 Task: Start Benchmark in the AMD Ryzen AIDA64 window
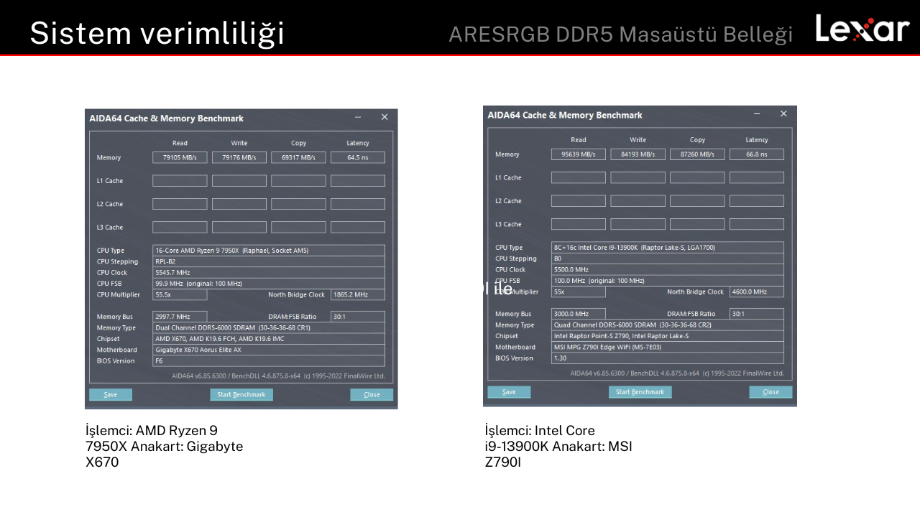[241, 394]
